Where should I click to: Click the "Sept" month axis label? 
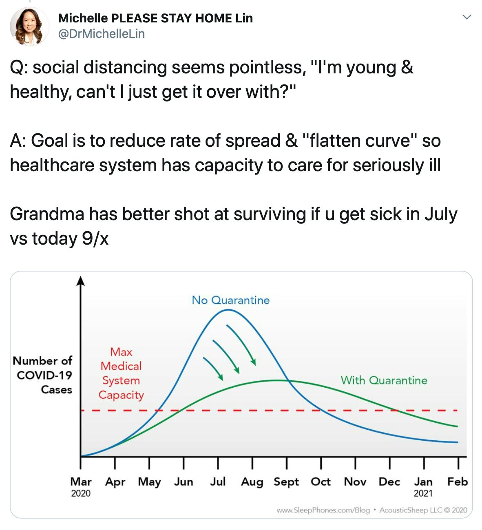pyautogui.click(x=286, y=482)
